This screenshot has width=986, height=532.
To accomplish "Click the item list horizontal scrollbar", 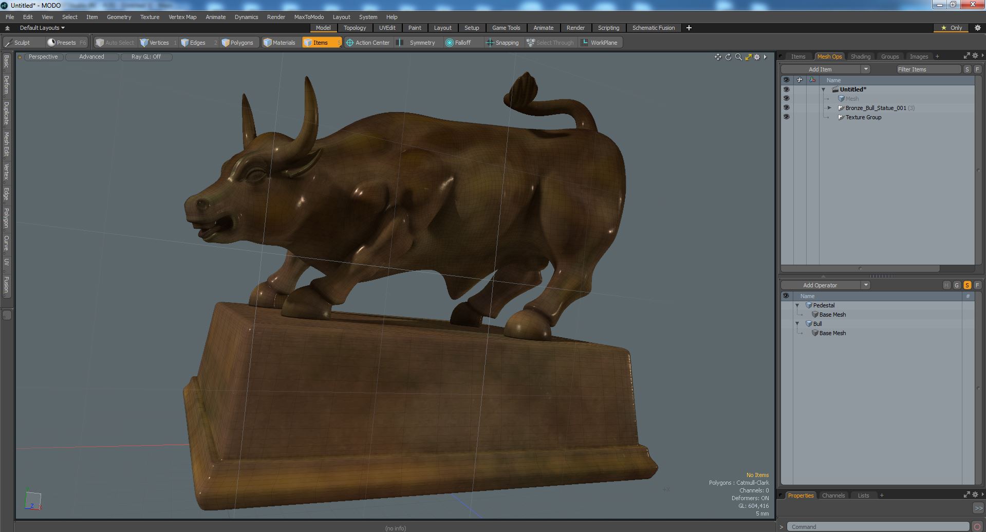I will coord(861,269).
